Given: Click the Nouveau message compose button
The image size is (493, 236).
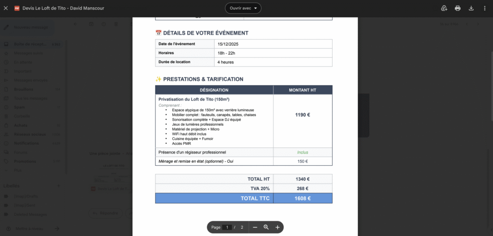Looking at the screenshot, I should coord(30,27).
